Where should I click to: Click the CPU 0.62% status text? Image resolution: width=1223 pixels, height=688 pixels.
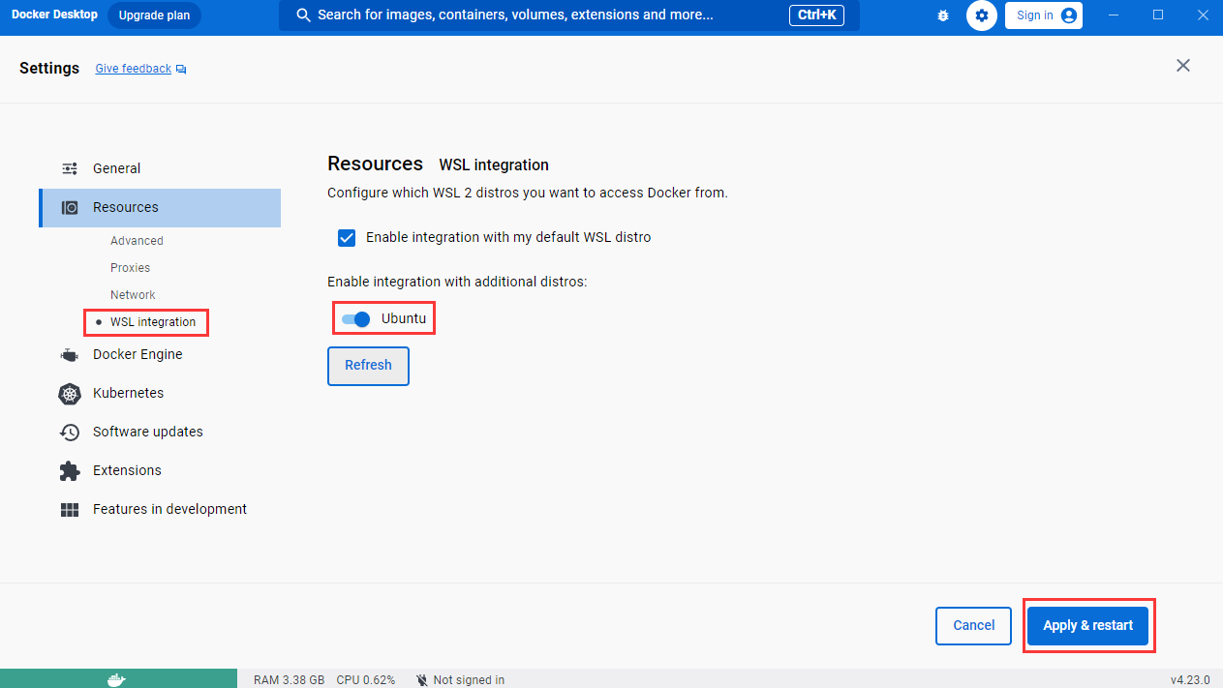pyautogui.click(x=366, y=680)
